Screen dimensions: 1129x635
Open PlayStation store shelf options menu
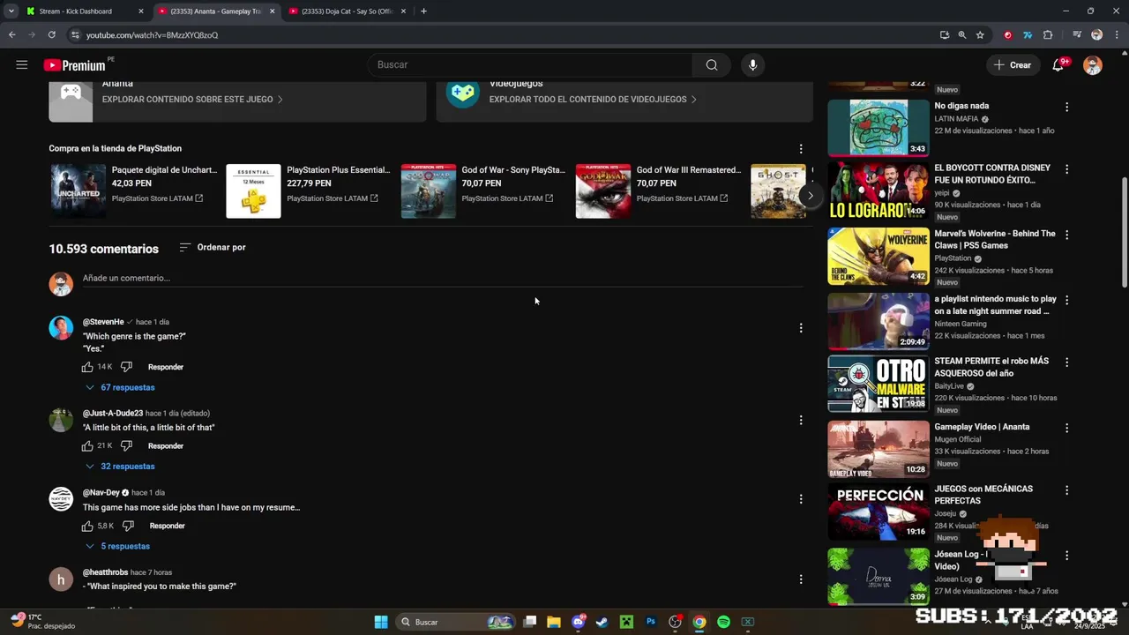pyautogui.click(x=801, y=149)
